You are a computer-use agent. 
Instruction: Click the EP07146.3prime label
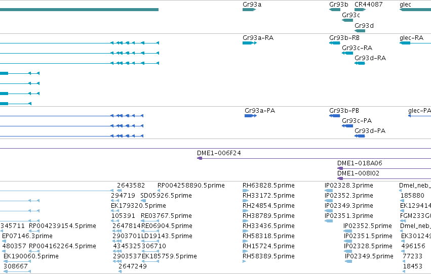pyautogui.click(x=27, y=236)
